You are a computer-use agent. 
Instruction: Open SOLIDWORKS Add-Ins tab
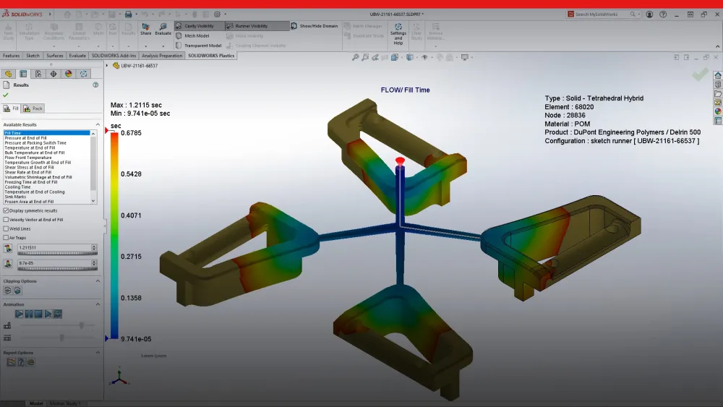(114, 56)
